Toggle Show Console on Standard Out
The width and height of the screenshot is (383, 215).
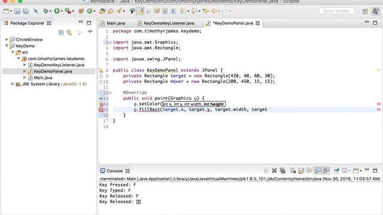(318, 171)
